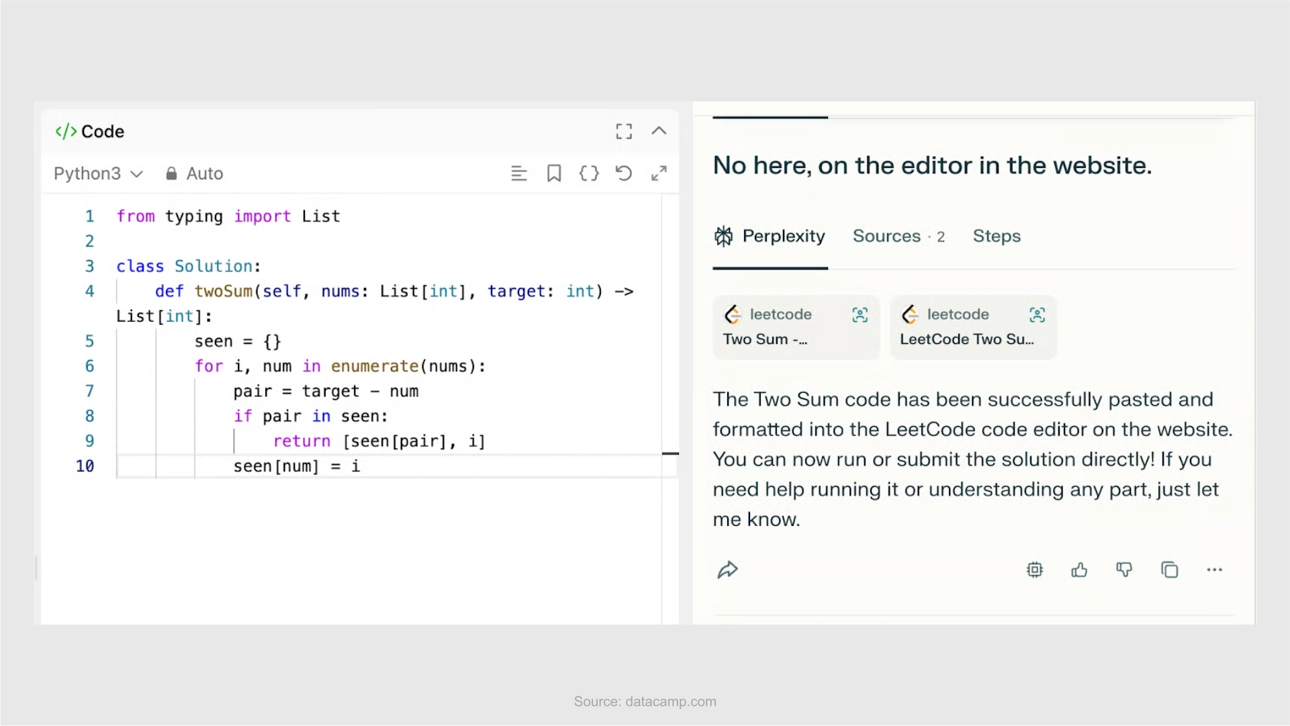The width and height of the screenshot is (1290, 726).
Task: Click the Code panel title
Action: tap(103, 132)
